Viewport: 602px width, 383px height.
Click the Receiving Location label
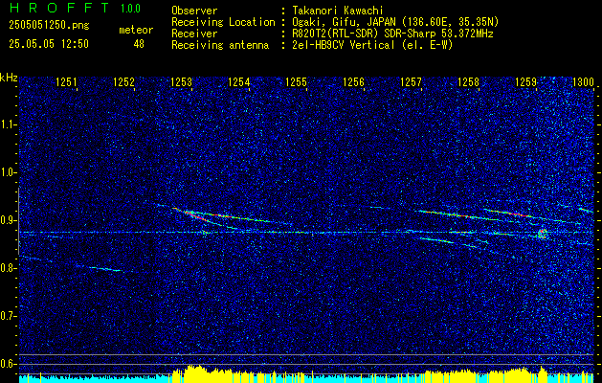[x=223, y=22]
